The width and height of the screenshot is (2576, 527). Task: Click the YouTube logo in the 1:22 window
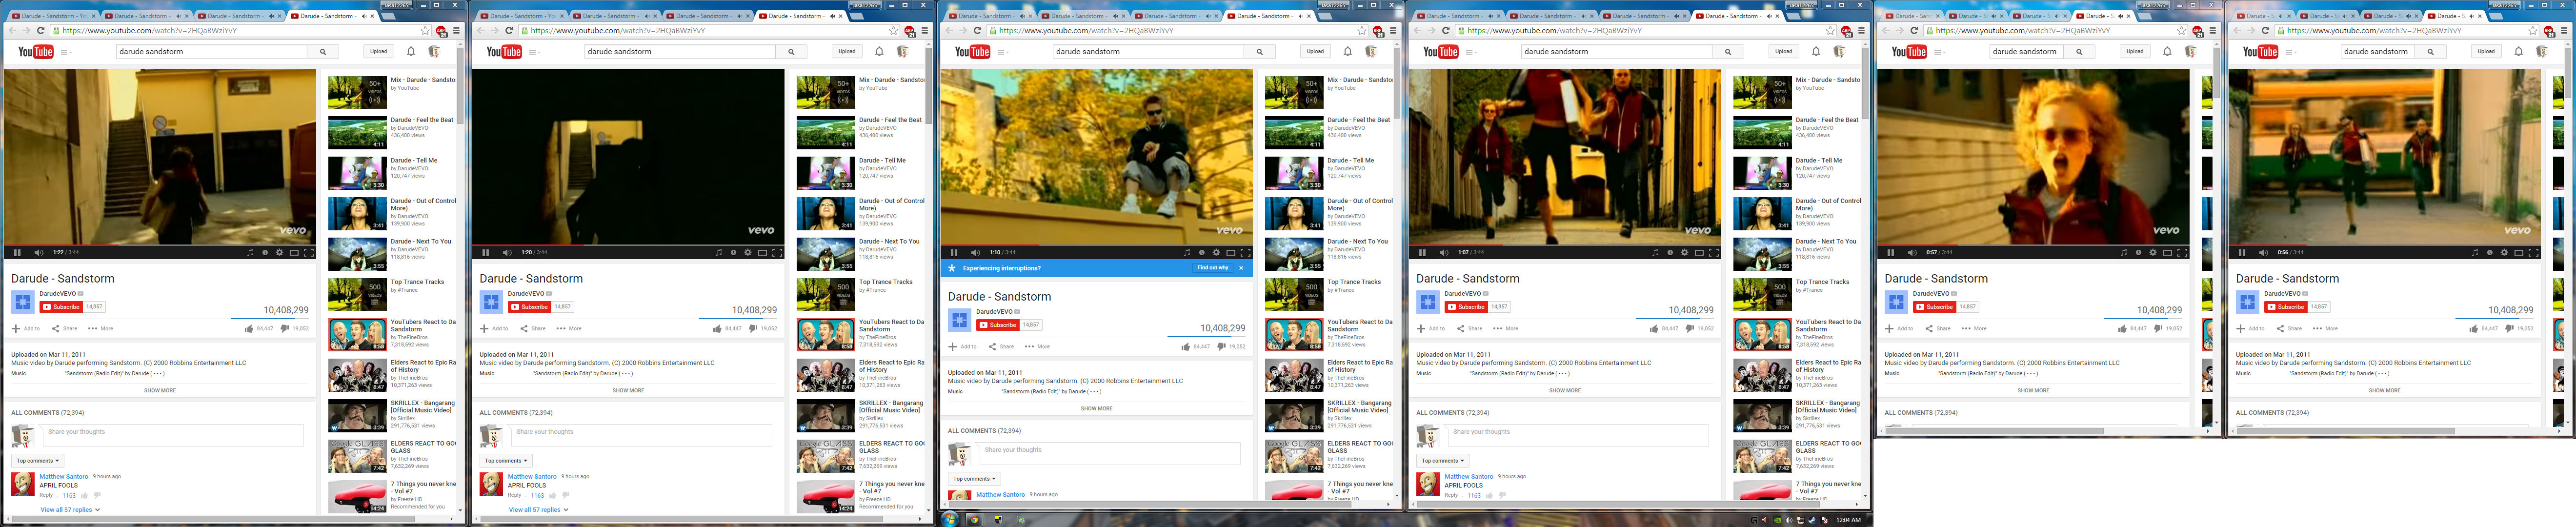pos(36,52)
